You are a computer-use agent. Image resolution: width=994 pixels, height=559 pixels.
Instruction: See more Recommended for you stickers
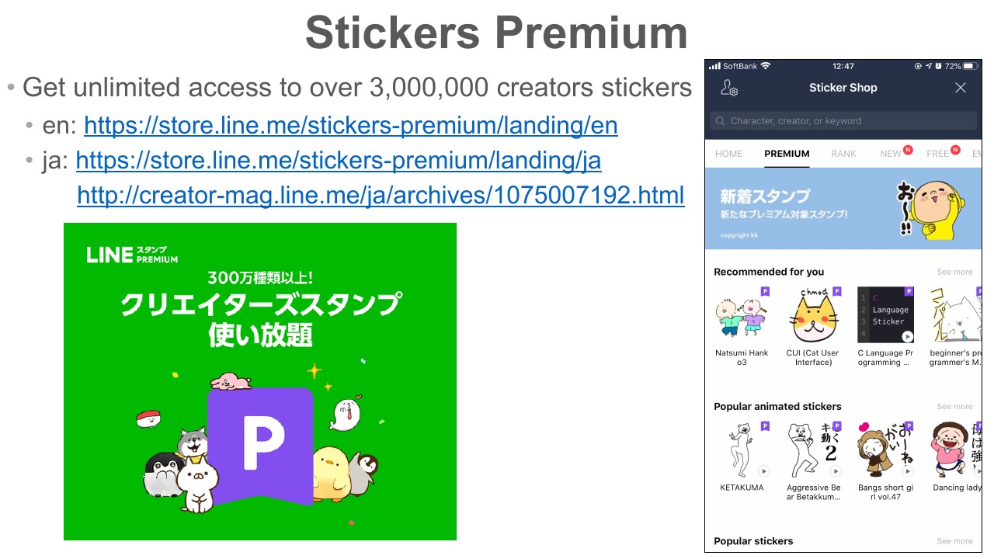pos(954,273)
